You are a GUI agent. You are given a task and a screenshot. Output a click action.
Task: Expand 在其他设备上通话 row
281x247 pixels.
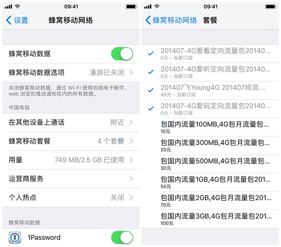[x=71, y=122]
